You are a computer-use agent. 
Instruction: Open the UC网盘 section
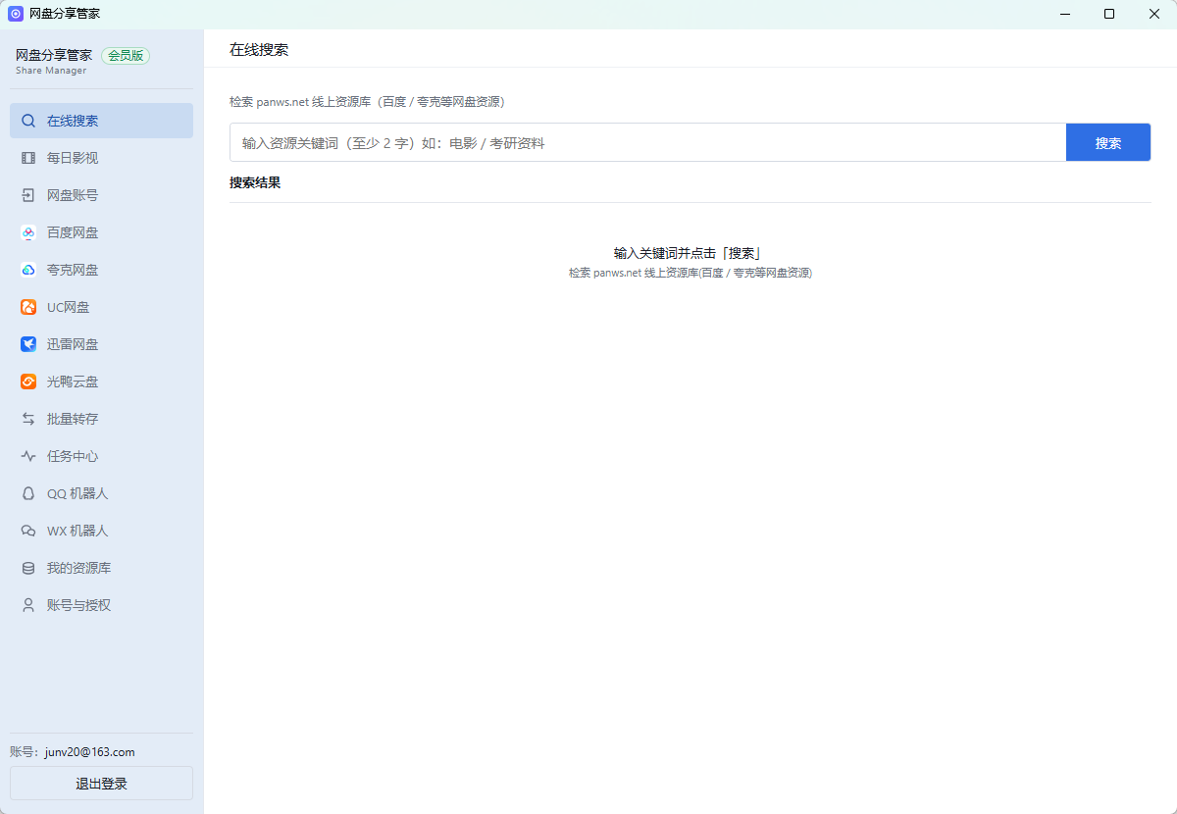pyautogui.click(x=102, y=307)
